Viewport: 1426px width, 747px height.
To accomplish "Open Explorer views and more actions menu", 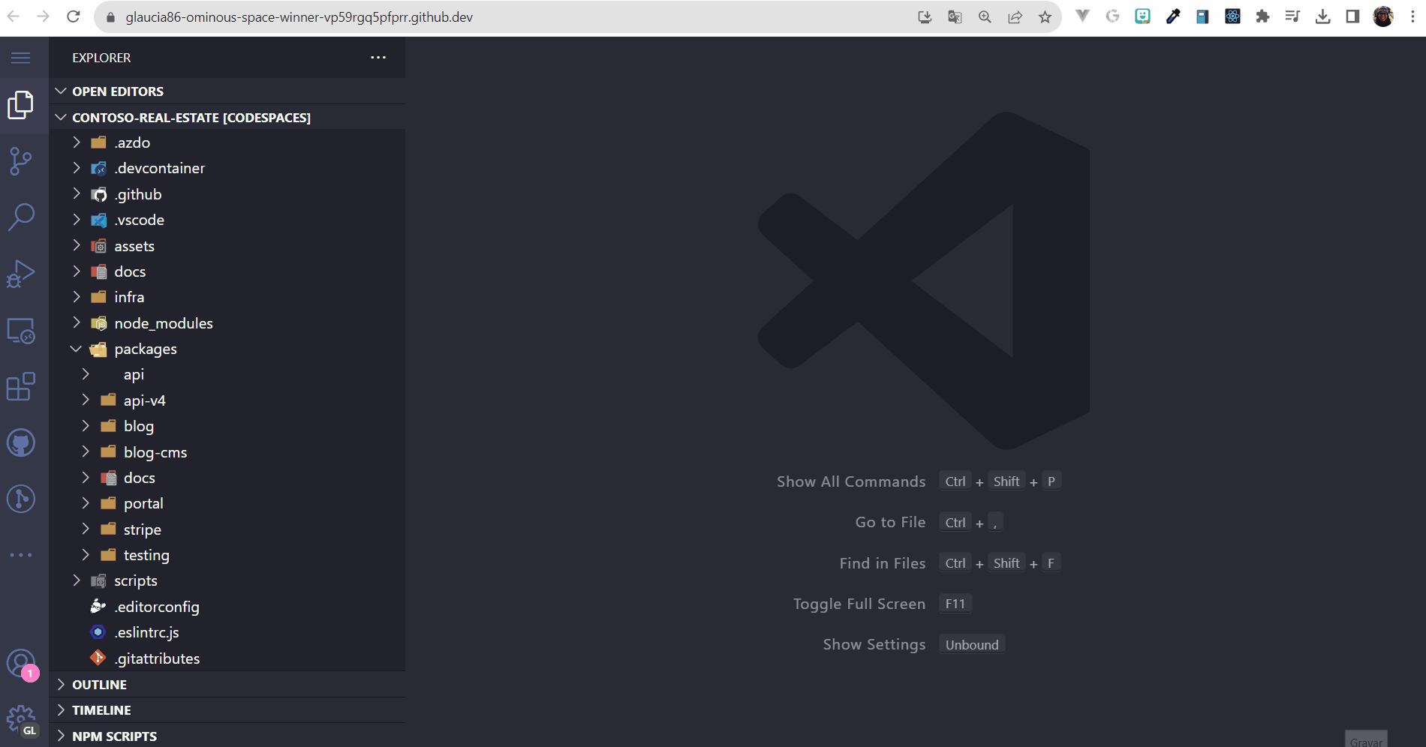I will [x=378, y=58].
